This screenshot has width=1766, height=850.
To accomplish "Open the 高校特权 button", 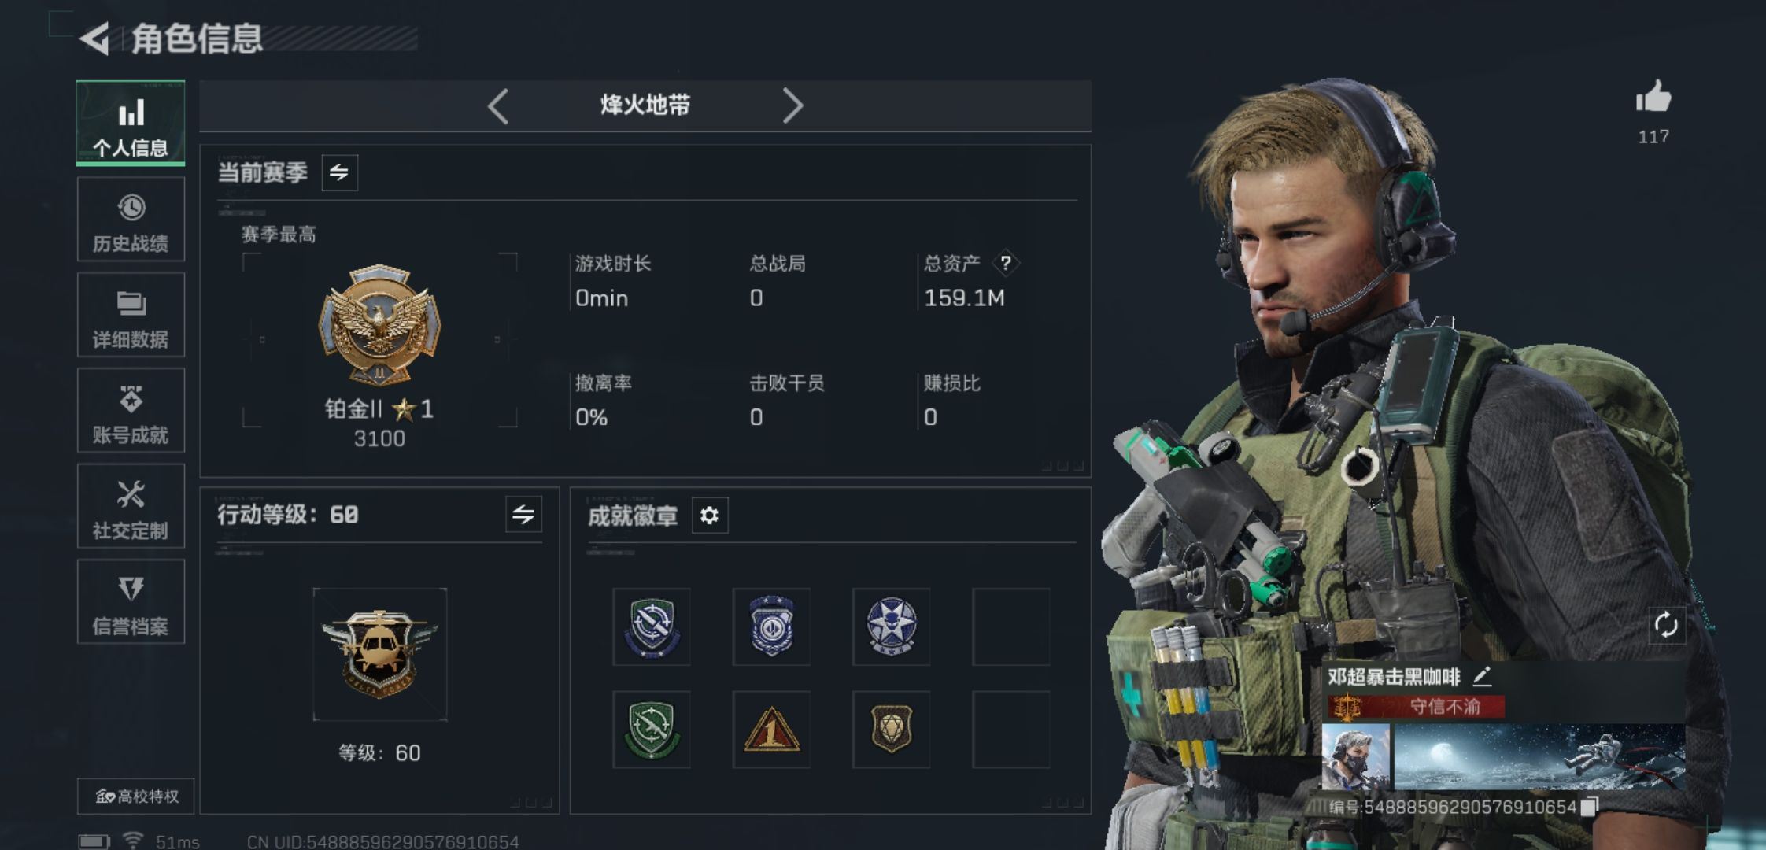I will point(135,796).
